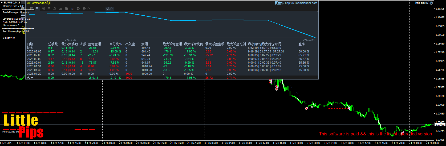Click the 2023.02.01 row in statistics table

coord(34,63)
